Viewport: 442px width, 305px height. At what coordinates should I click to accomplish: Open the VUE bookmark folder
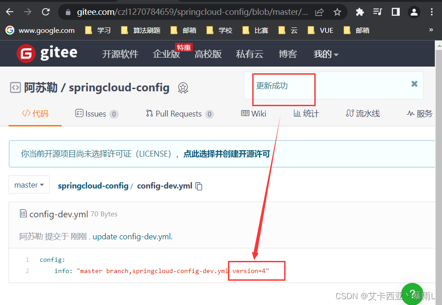(x=321, y=30)
